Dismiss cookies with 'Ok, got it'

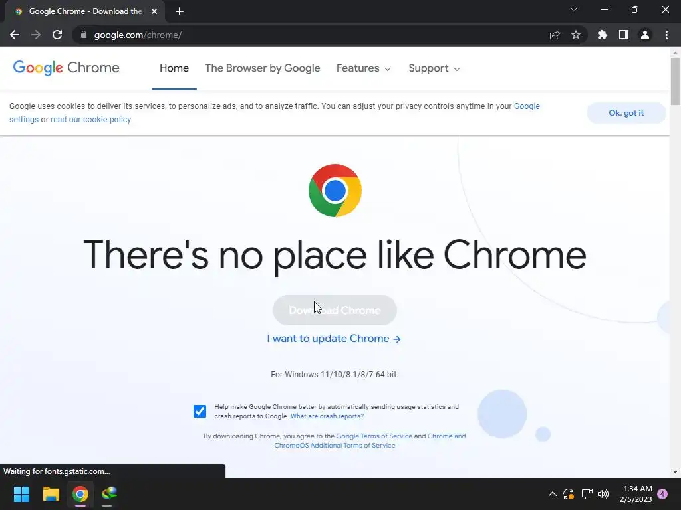click(626, 113)
